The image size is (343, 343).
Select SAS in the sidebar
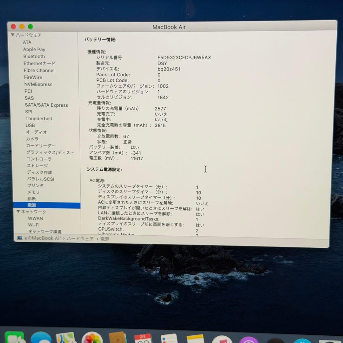[x=29, y=98]
